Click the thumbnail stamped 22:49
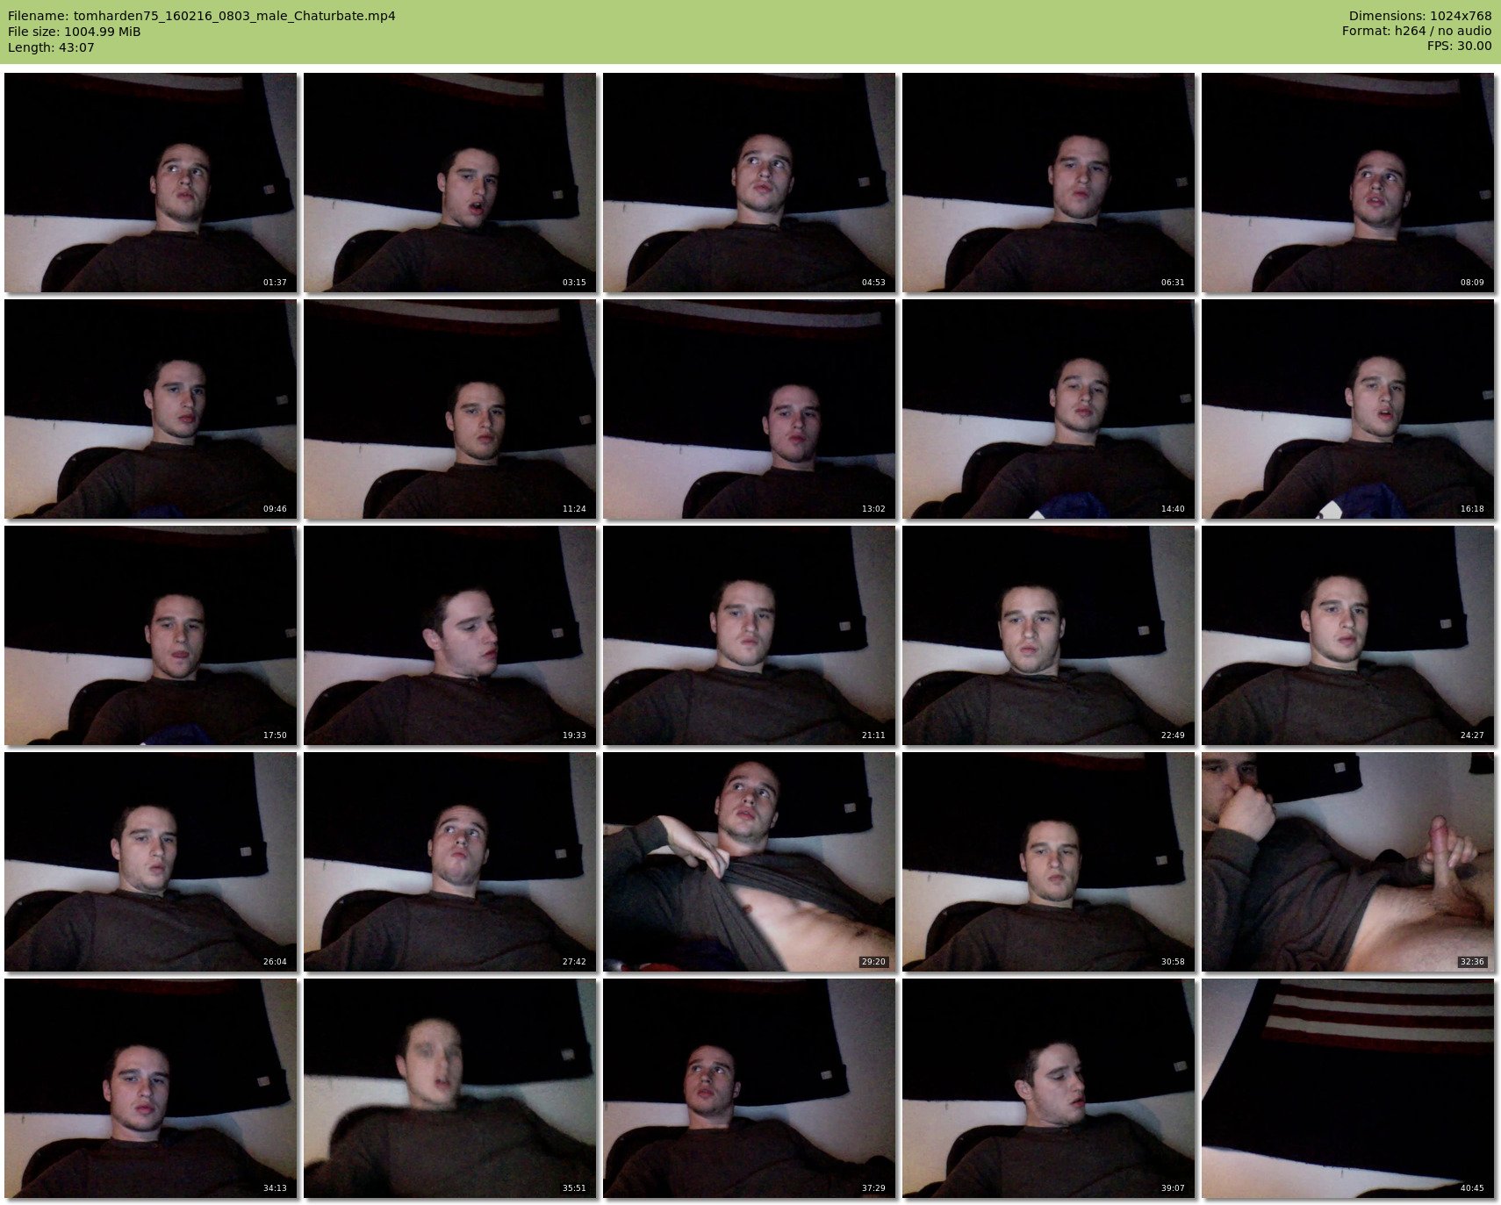Screen dimensions: 1501x1205 coord(1049,635)
